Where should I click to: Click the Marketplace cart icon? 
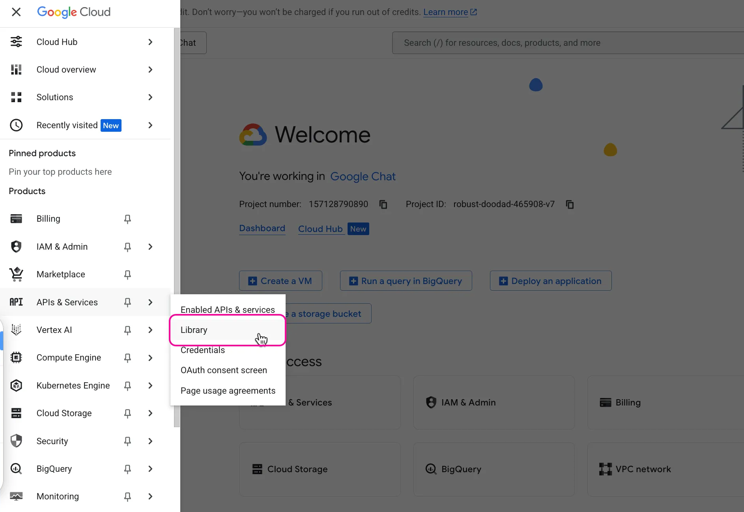coord(16,274)
